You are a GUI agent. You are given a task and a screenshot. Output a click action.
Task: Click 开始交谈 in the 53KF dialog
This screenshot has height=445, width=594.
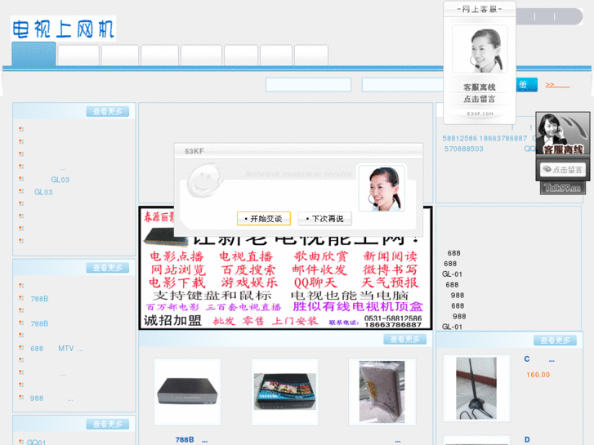(x=264, y=219)
